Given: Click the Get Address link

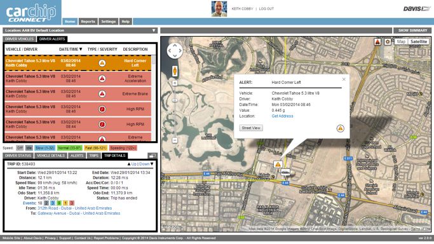Looking at the screenshot, I should point(282,116).
